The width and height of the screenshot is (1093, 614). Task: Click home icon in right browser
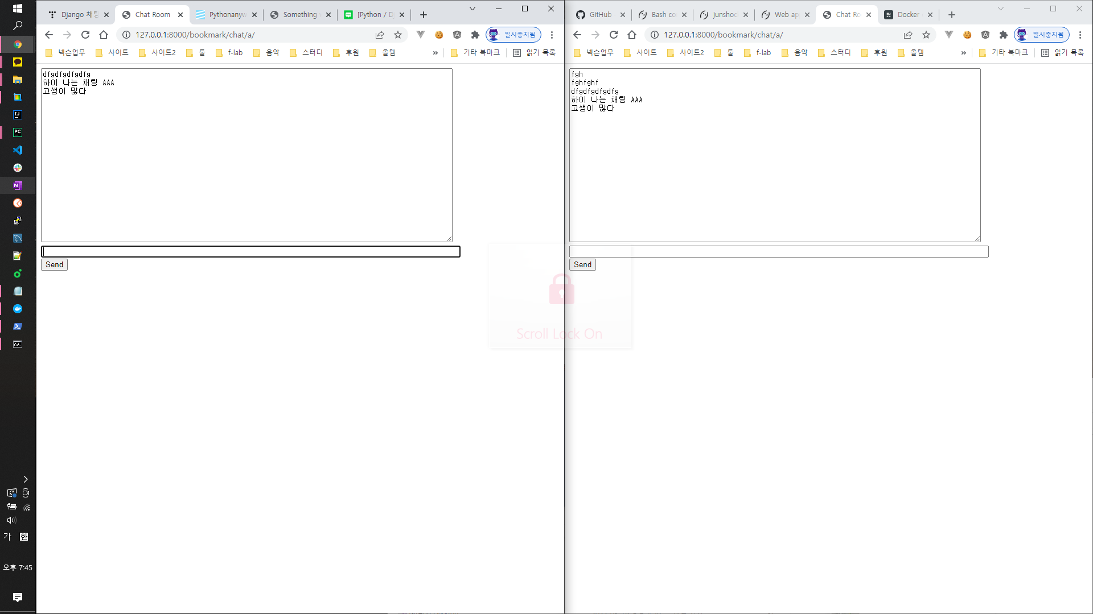[x=632, y=35]
